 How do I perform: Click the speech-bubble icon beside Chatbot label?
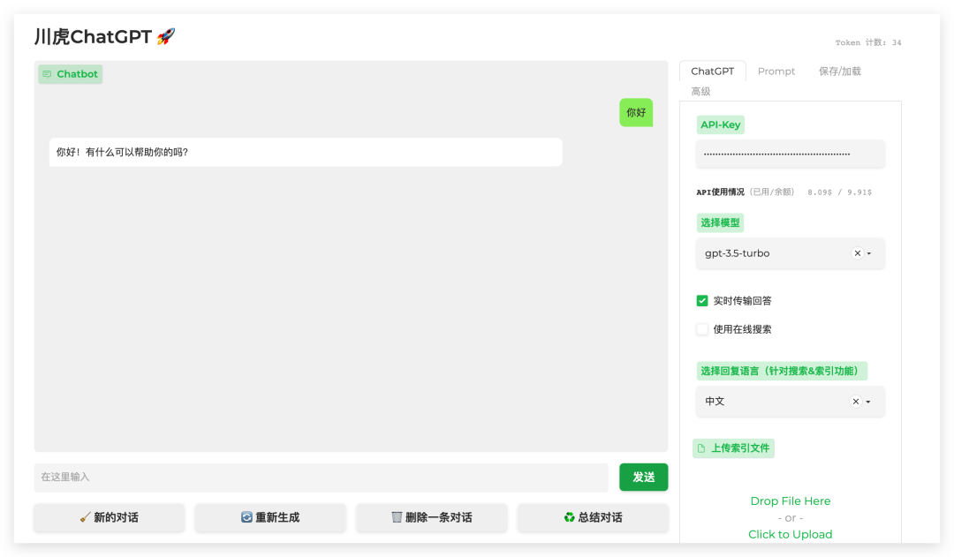(47, 74)
